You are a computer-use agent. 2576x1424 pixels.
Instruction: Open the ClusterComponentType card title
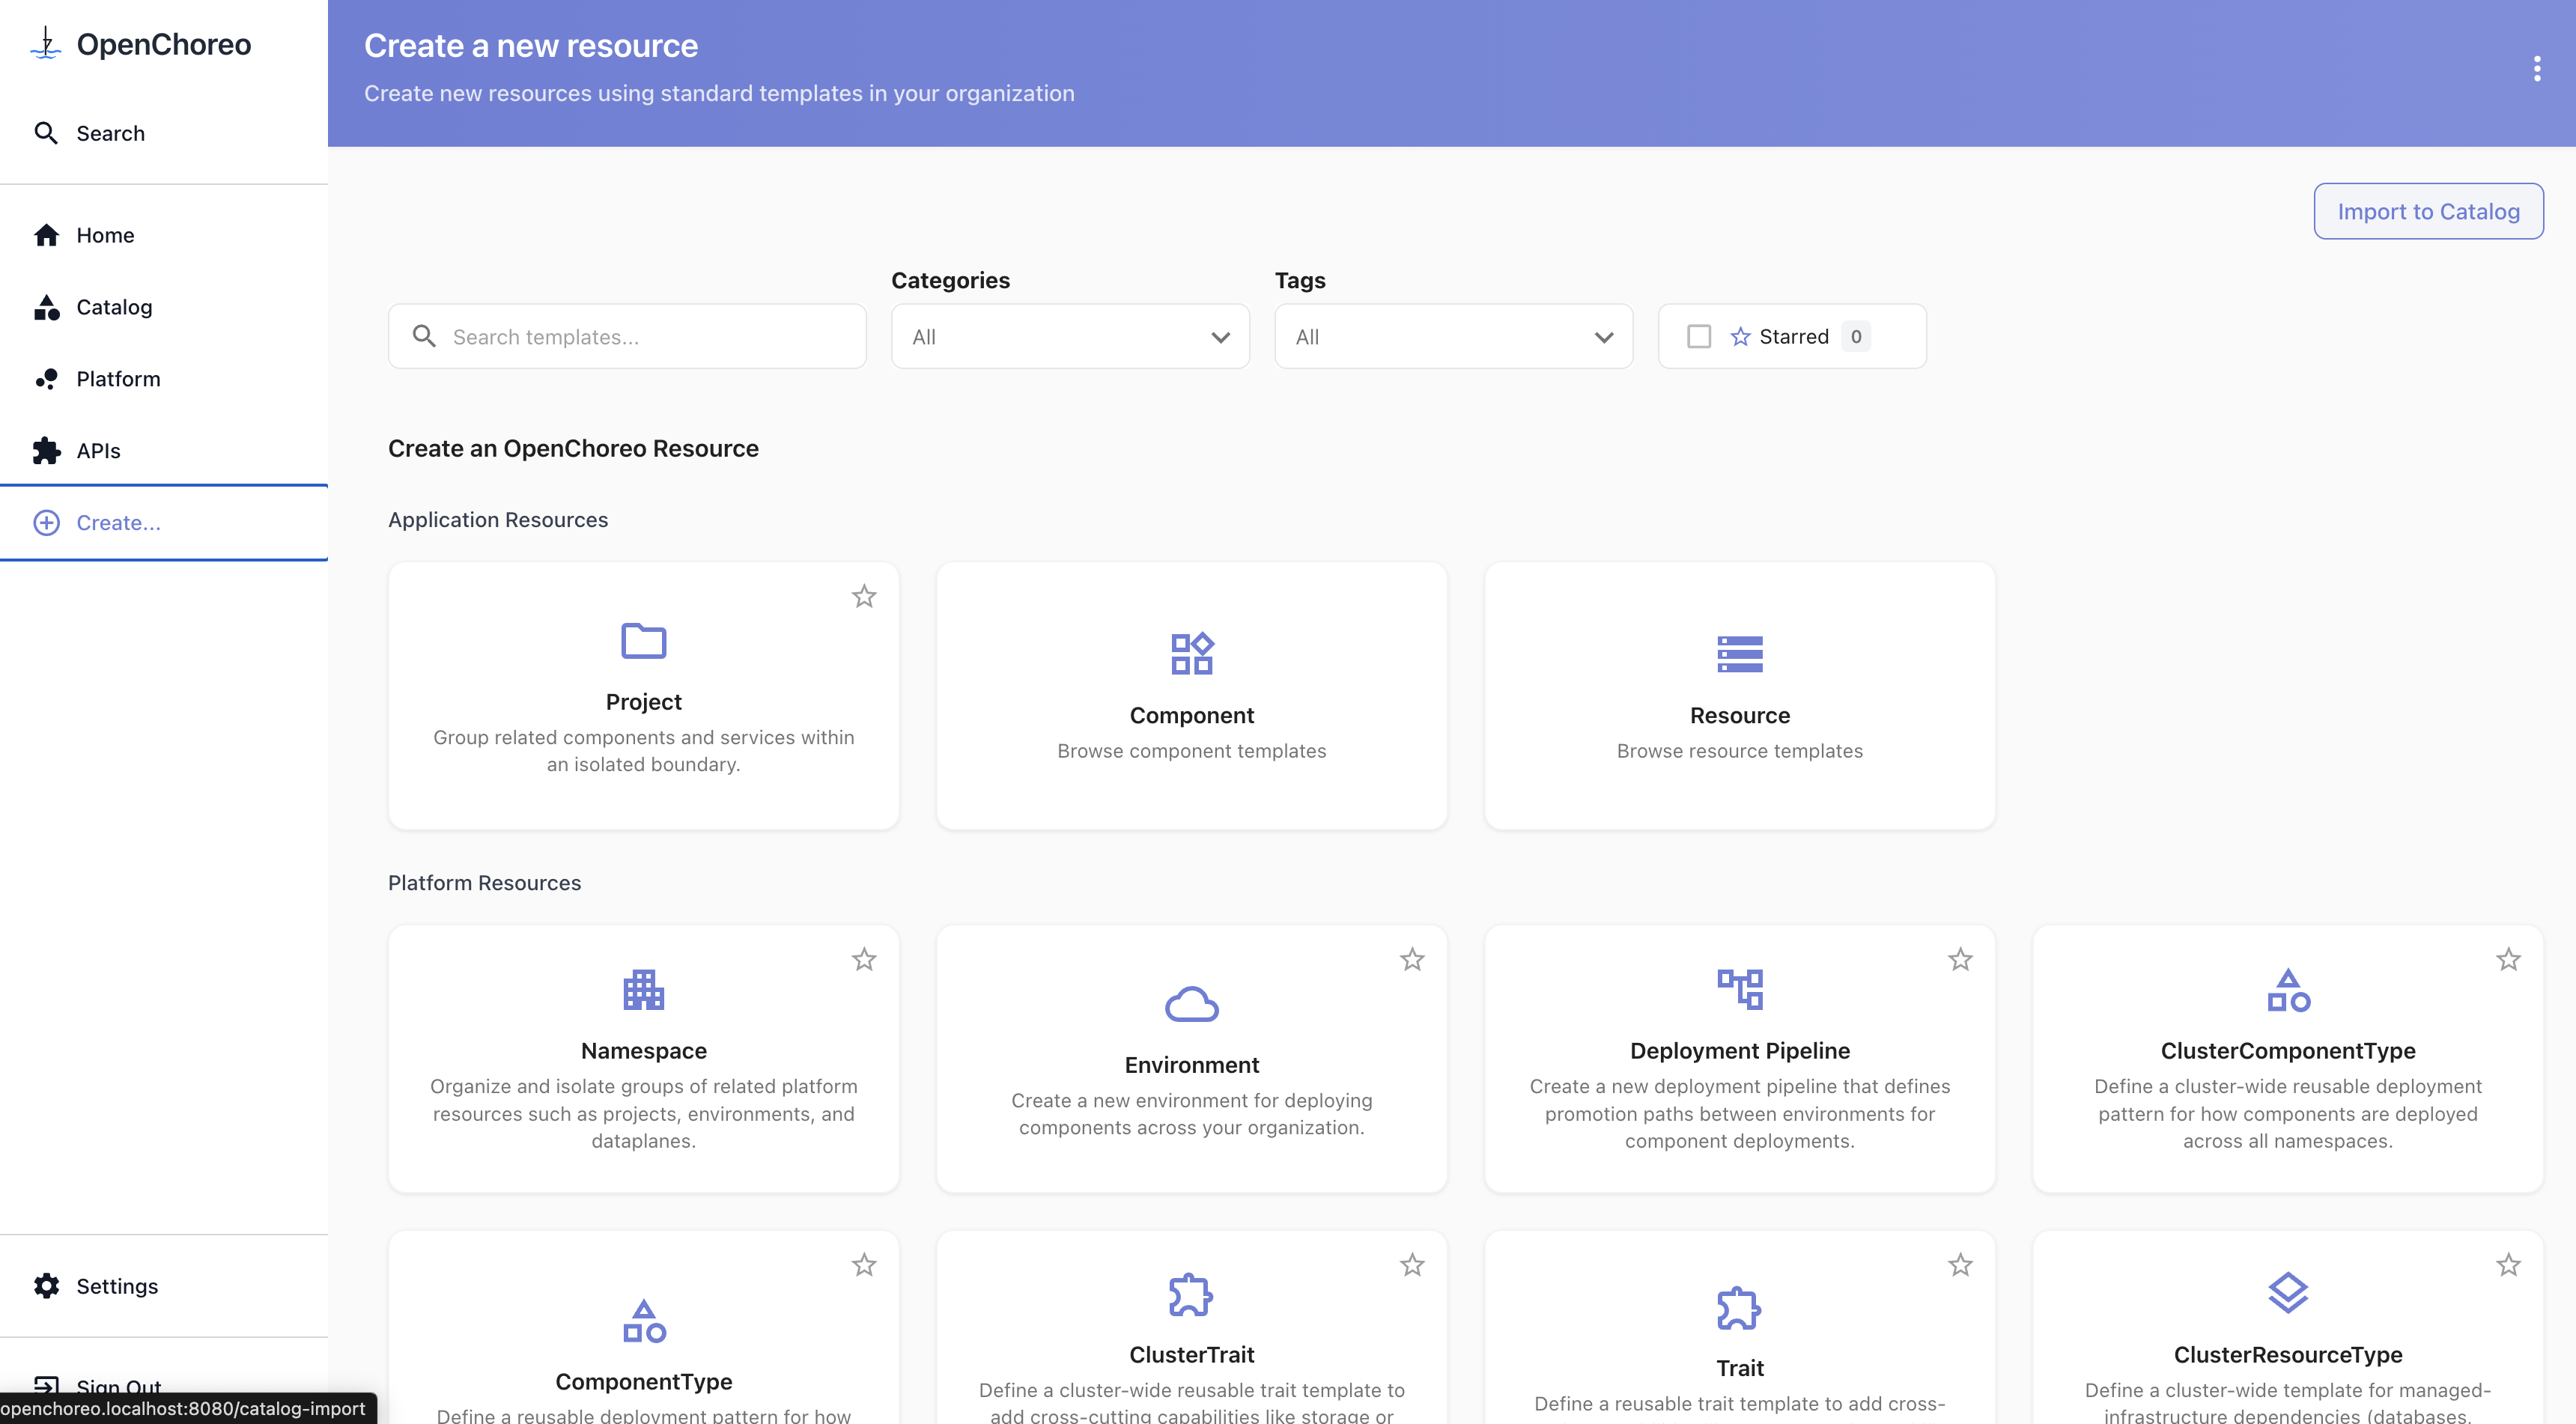tap(2288, 1051)
